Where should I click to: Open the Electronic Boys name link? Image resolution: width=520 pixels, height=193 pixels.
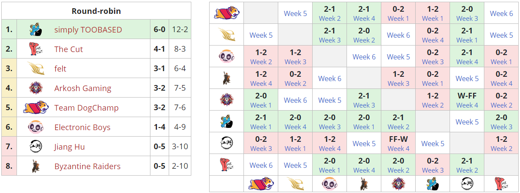(82, 128)
